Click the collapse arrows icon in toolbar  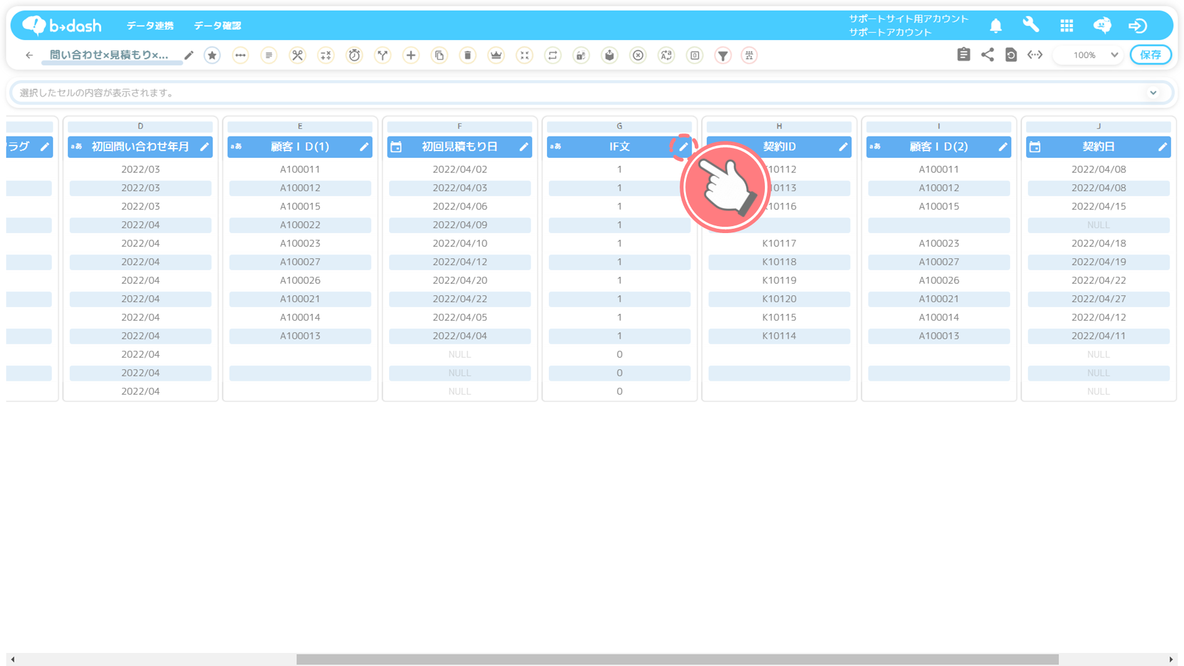pyautogui.click(x=524, y=55)
